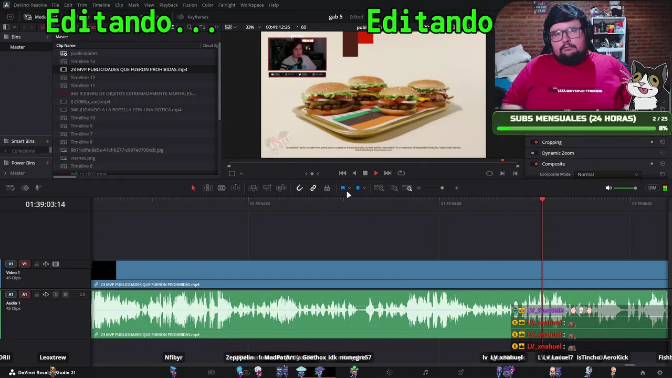Lock the Video 1 track

pos(36,264)
